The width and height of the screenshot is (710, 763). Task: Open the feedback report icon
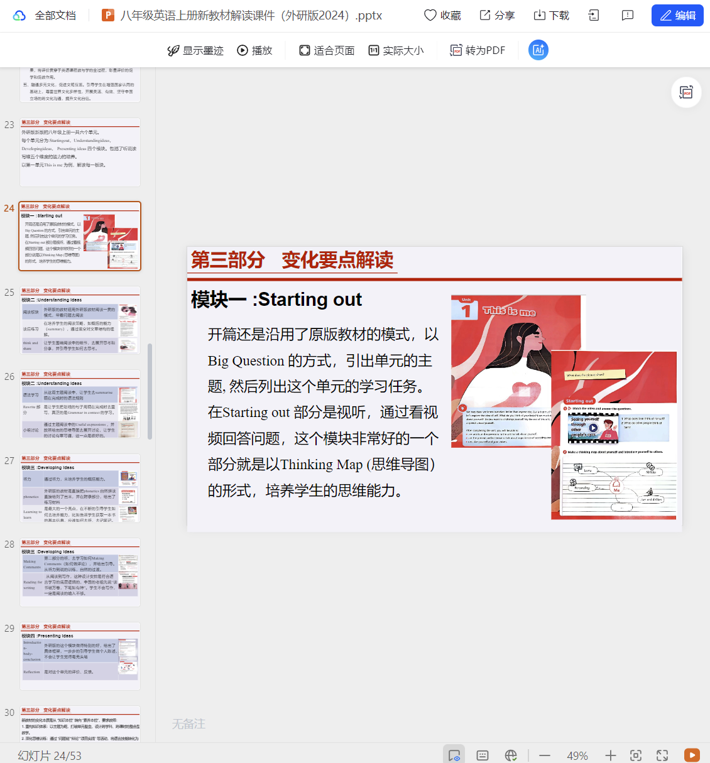(627, 15)
